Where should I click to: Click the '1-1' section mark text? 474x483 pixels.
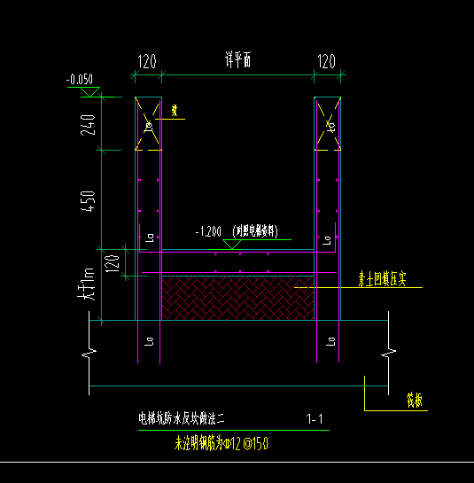[315, 419]
